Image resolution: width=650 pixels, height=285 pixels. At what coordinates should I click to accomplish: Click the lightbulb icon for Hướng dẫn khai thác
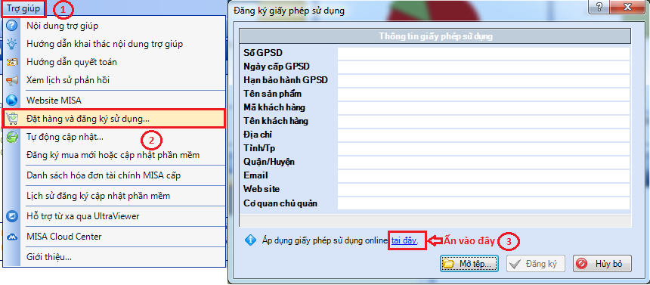click(12, 44)
